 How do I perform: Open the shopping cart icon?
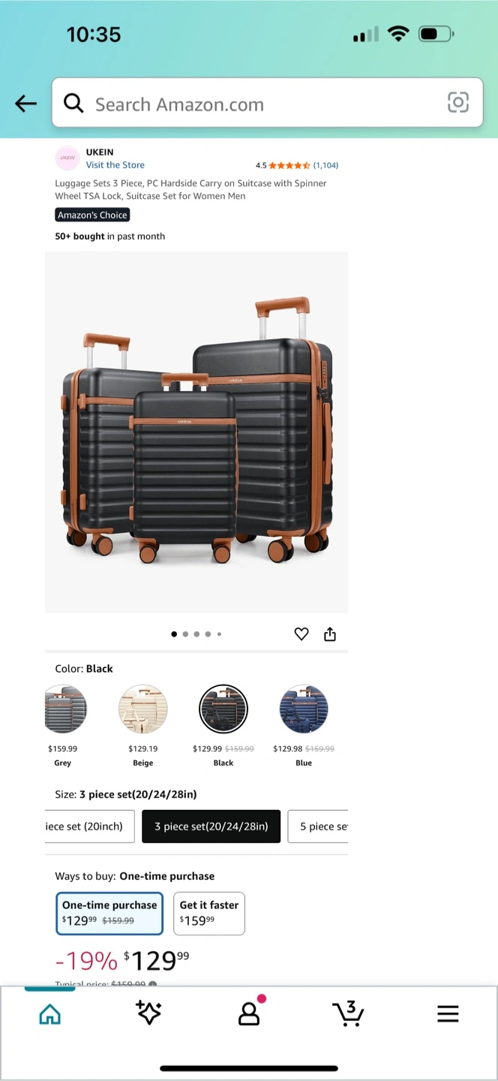pos(348,1013)
